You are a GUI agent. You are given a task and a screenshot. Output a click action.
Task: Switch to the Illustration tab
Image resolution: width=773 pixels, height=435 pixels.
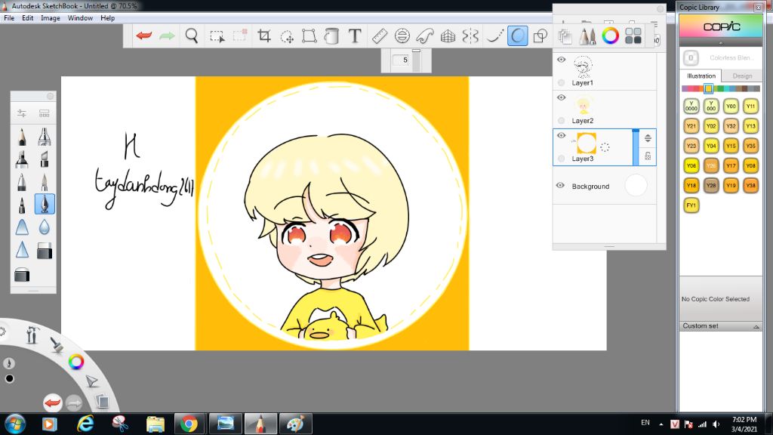pyautogui.click(x=701, y=76)
